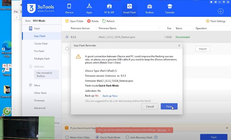Open the Toolbox section
The width and height of the screenshot is (231, 140).
coord(149,9)
